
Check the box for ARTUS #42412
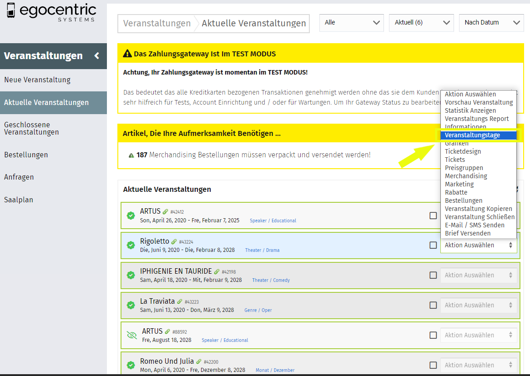pyautogui.click(x=433, y=216)
